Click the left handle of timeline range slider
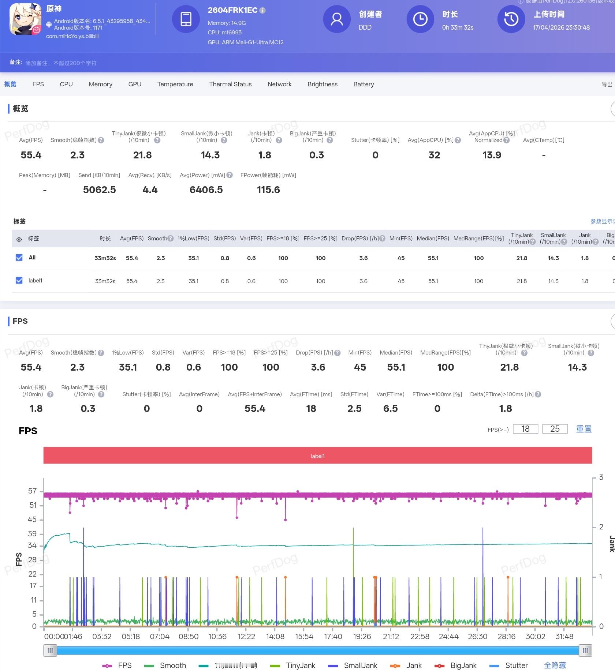 [50, 650]
